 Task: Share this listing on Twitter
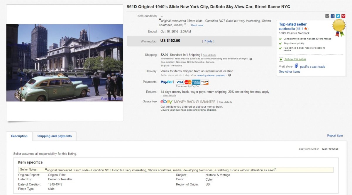click(338, 16)
